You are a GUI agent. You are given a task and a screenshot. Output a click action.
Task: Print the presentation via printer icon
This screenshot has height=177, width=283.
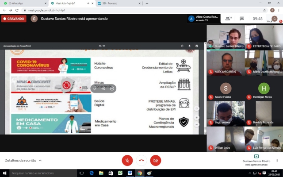tap(196, 46)
